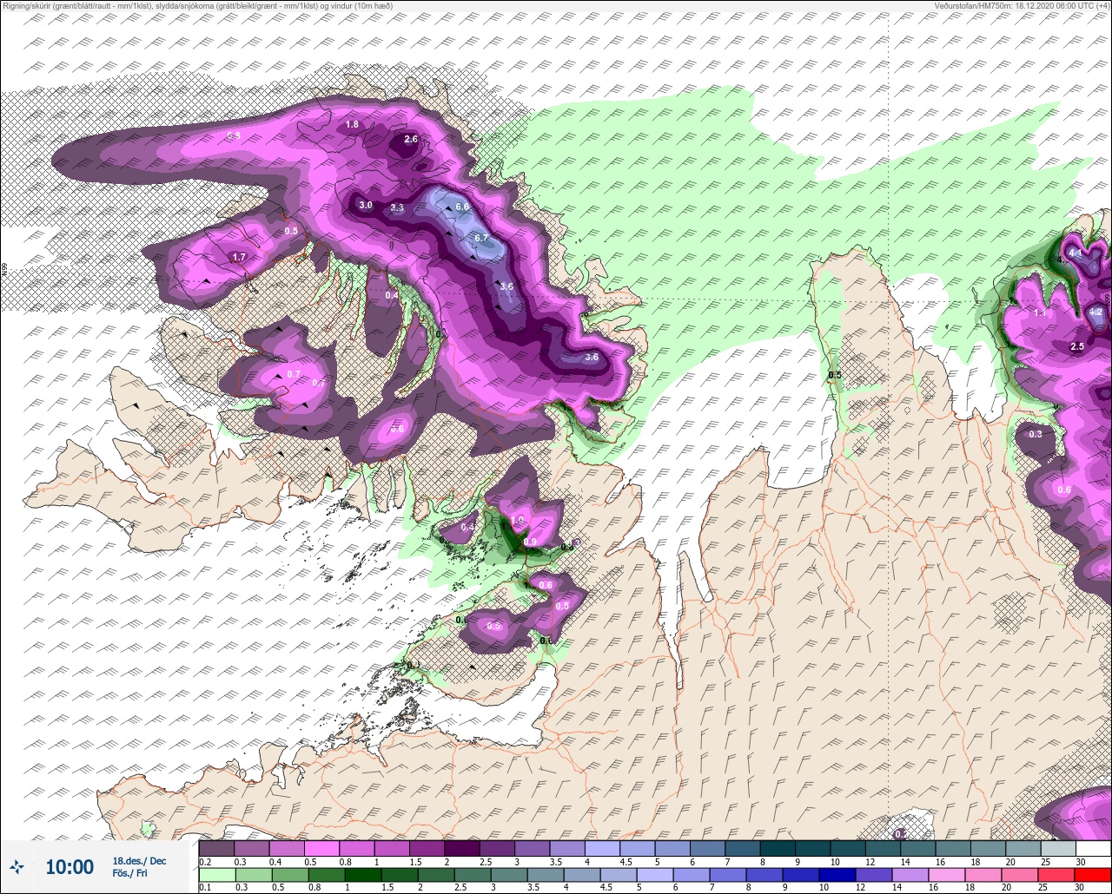Click the 1.7 precipitation value on the map

[x=240, y=257]
